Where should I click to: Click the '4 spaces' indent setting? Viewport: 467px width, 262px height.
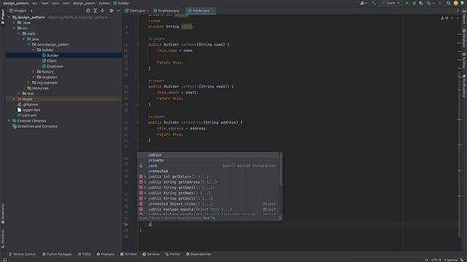point(450,260)
